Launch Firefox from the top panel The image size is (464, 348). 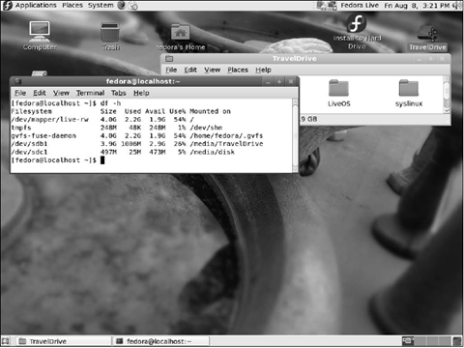coord(122,5)
